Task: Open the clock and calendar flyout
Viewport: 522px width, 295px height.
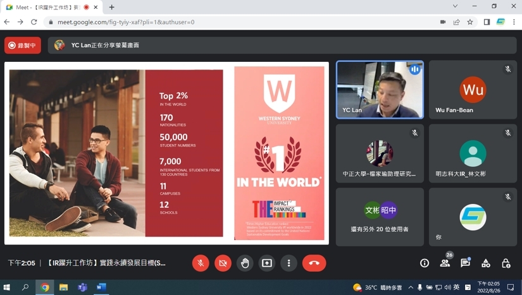Action: (x=488, y=287)
